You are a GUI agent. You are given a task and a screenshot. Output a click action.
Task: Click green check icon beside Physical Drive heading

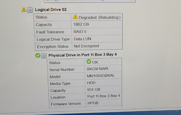(38, 55)
